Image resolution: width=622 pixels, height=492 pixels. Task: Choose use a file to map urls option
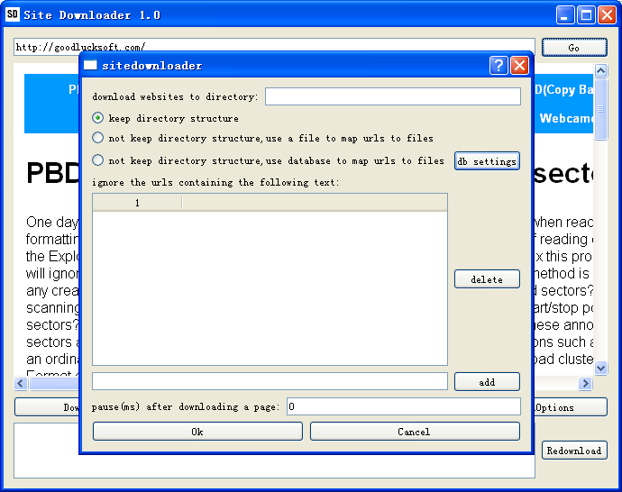(x=98, y=139)
